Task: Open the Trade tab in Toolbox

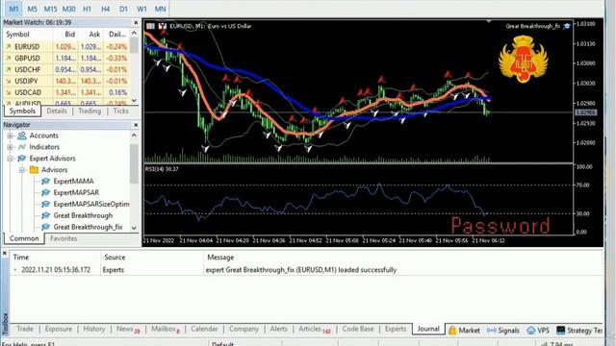Action: (25, 329)
